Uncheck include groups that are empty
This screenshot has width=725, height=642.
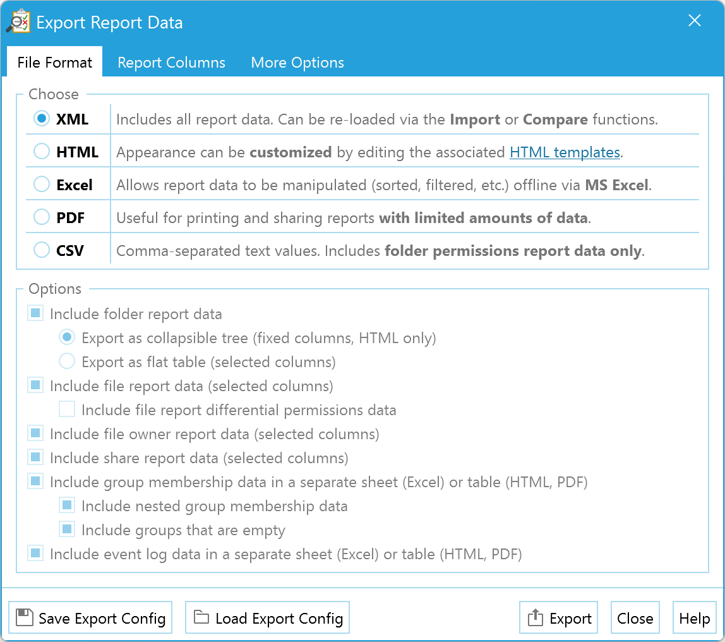66,529
